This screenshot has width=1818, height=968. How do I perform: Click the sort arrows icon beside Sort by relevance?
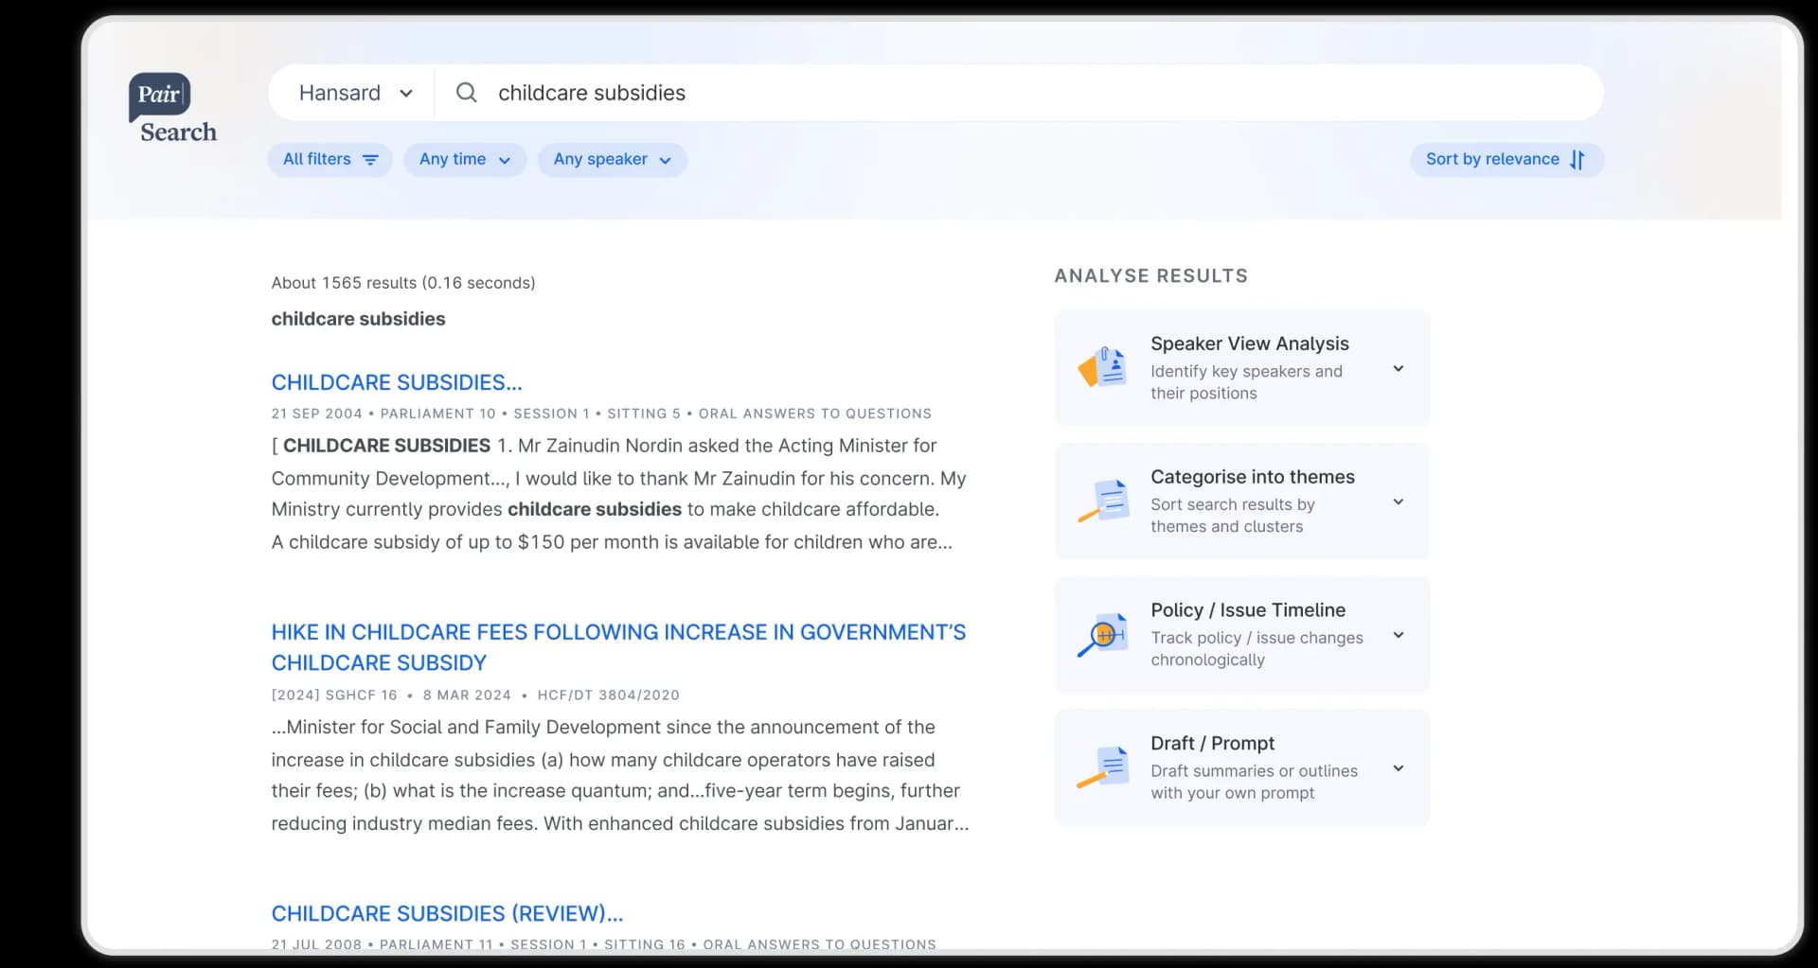(x=1577, y=159)
